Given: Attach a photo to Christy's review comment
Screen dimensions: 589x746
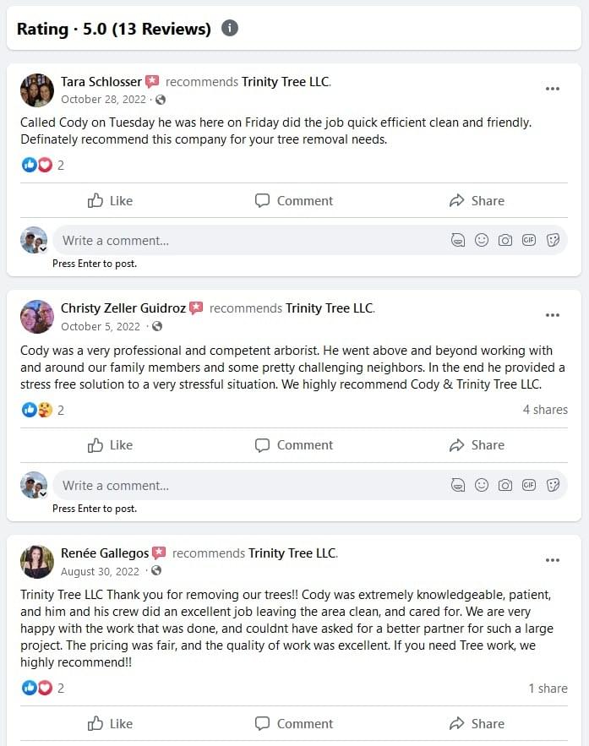Looking at the screenshot, I should (x=505, y=485).
